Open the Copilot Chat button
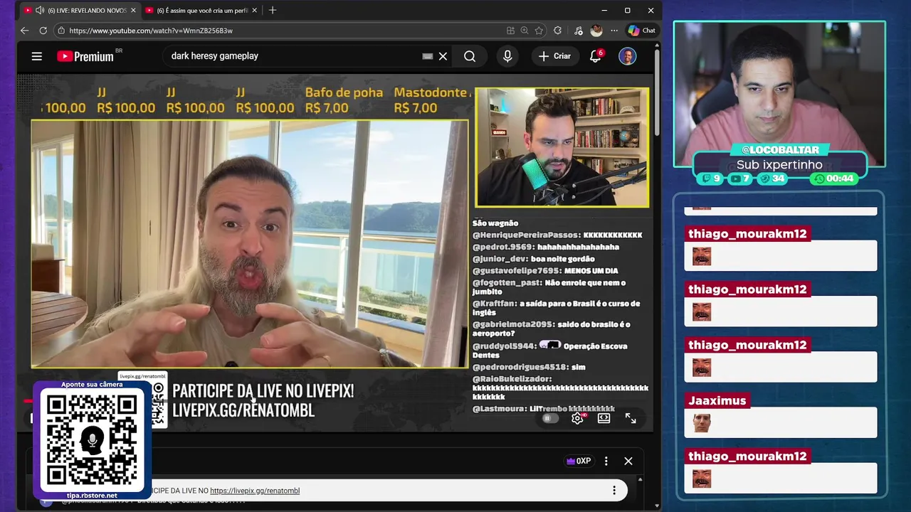 pos(641,31)
